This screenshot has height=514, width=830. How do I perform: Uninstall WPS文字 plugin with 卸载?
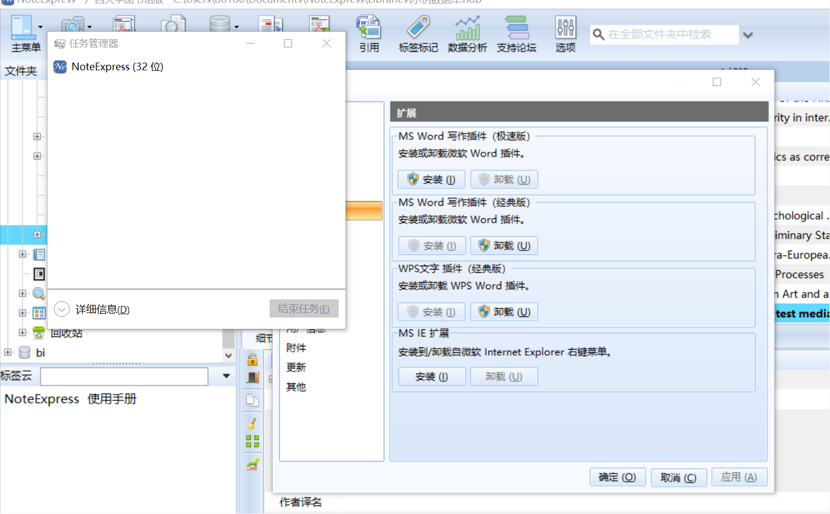tap(504, 312)
